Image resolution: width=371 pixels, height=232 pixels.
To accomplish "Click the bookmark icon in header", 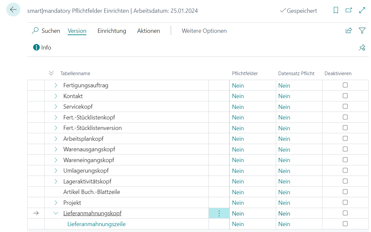I will [336, 11].
